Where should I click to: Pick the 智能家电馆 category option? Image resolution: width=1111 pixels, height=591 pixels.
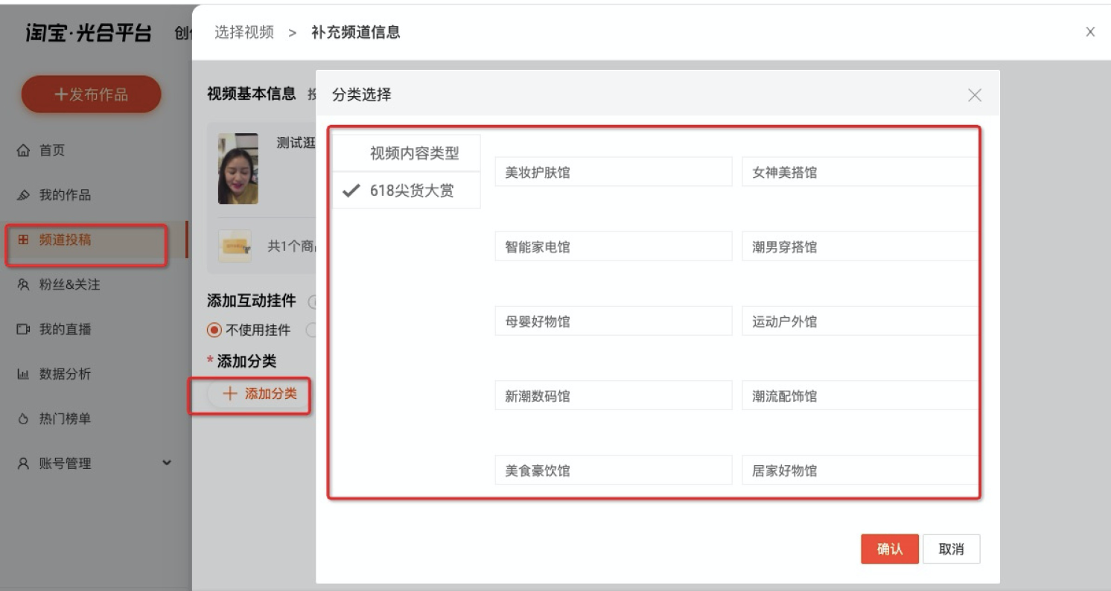click(613, 246)
